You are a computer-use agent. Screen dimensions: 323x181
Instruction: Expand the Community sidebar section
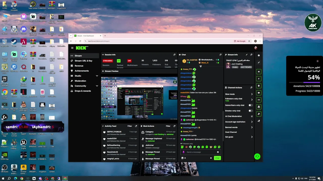tap(97, 86)
